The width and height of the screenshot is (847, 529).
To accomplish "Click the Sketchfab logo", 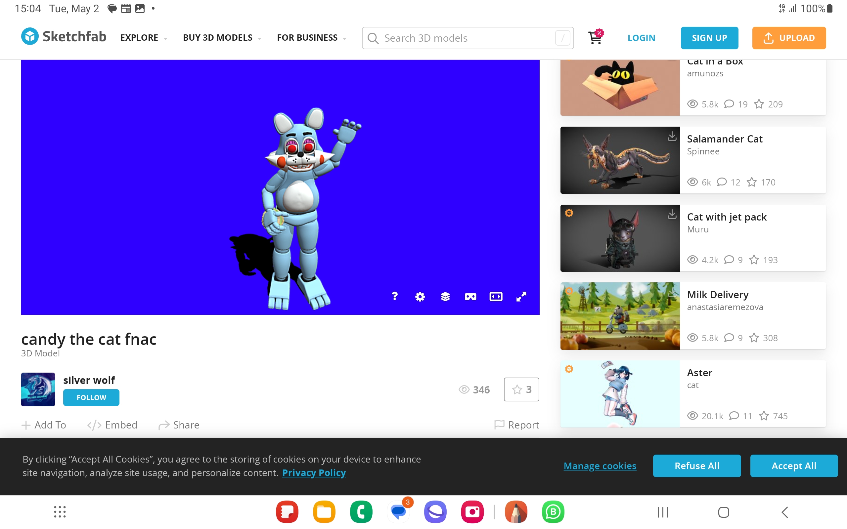I will pyautogui.click(x=64, y=36).
